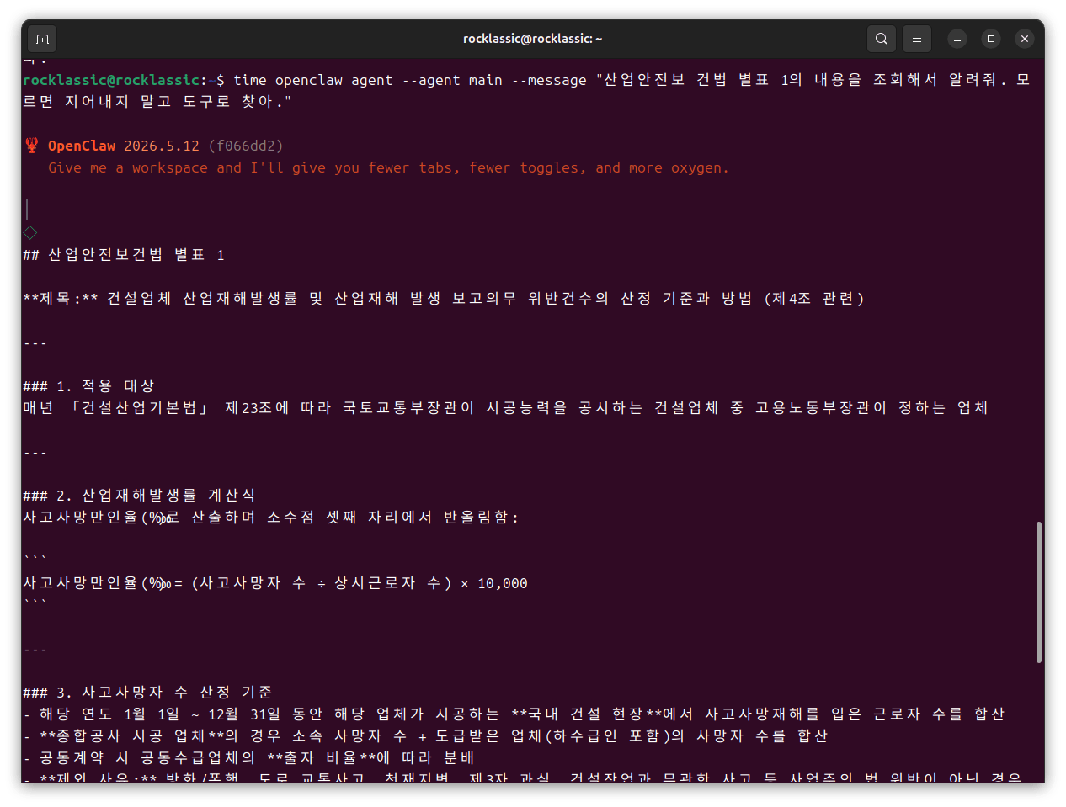Minimize the terminal window
Screen dimensions: 1066x807
point(957,39)
